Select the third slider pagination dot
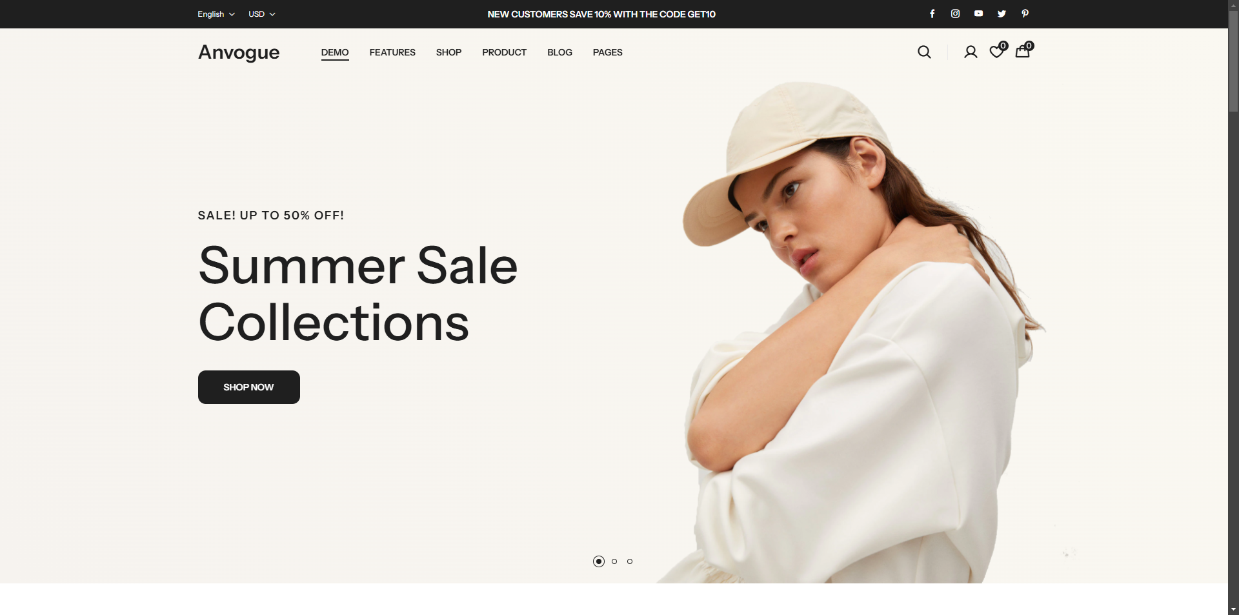The image size is (1239, 615). point(630,561)
